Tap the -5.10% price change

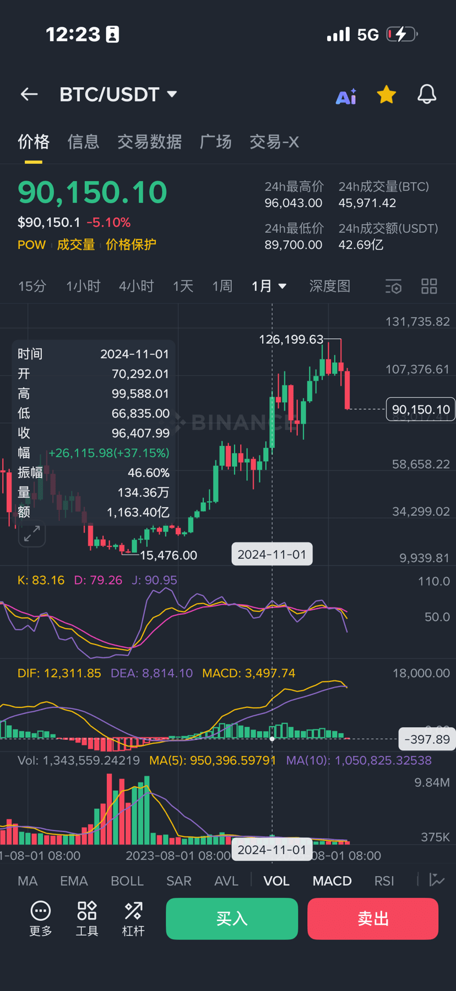(108, 222)
